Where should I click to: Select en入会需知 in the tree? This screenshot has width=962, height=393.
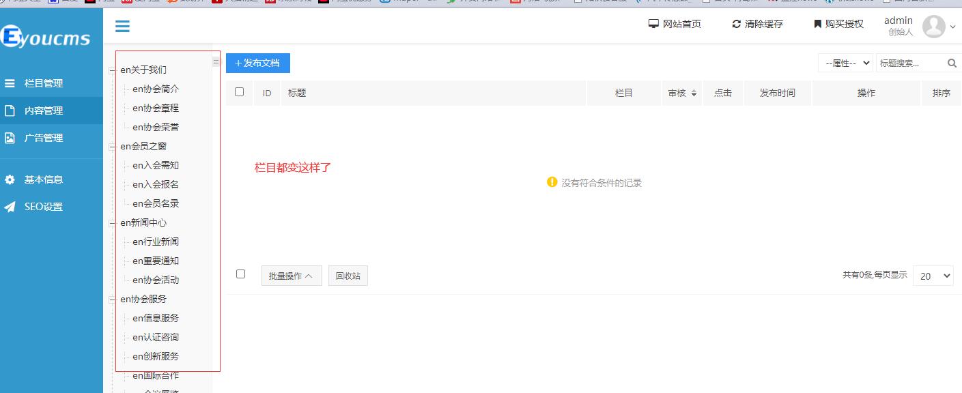tap(156, 165)
